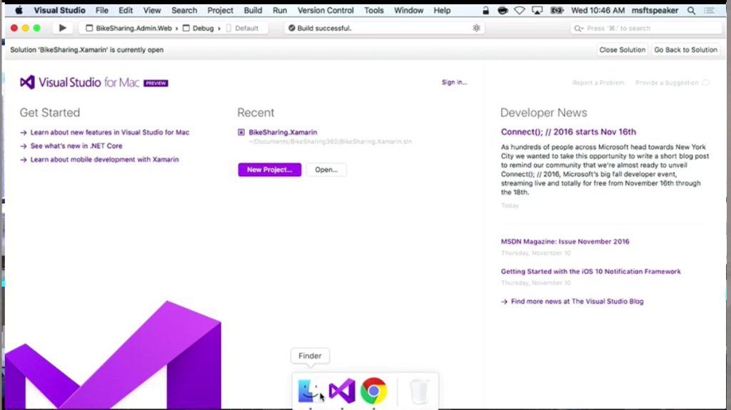Viewport: 731px width, 410px height.
Task: Open the Run menu
Action: [x=280, y=10]
